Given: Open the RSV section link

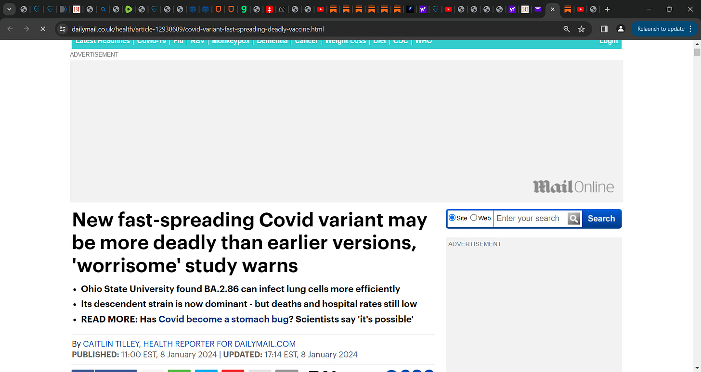Looking at the screenshot, I should (197, 41).
